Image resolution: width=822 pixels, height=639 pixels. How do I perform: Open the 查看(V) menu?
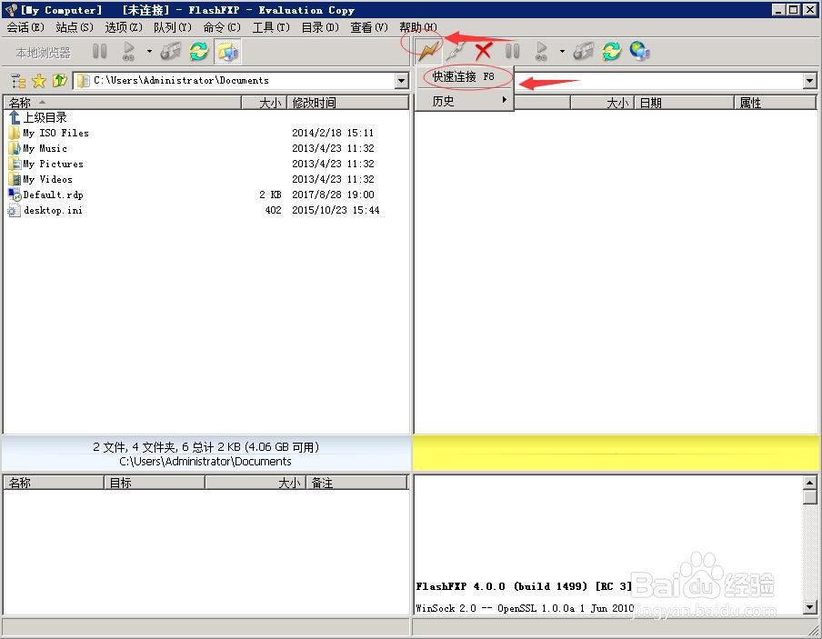(369, 27)
